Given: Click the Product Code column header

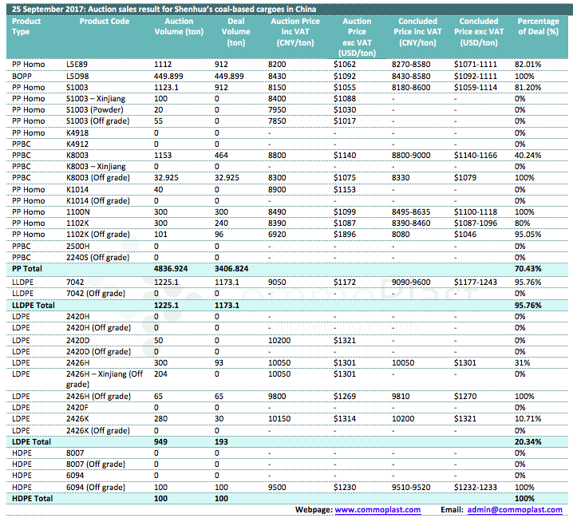Looking at the screenshot, I should [105, 22].
